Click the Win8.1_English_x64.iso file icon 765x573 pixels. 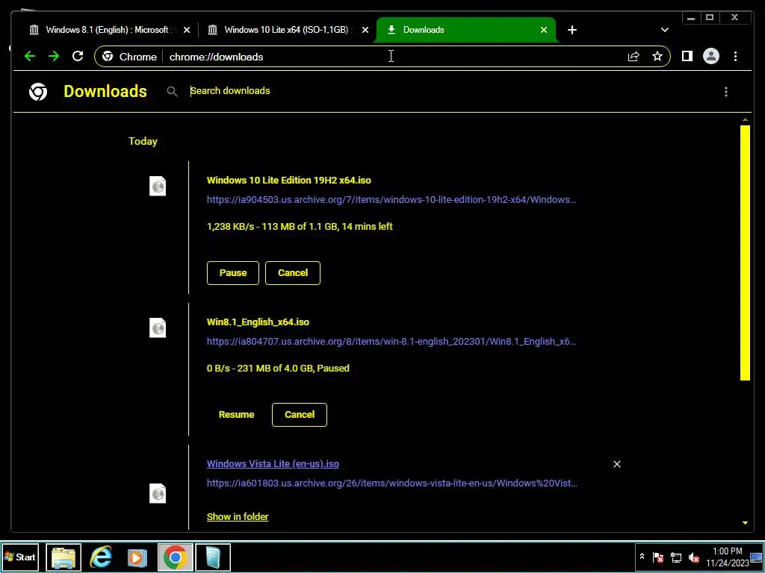[158, 328]
